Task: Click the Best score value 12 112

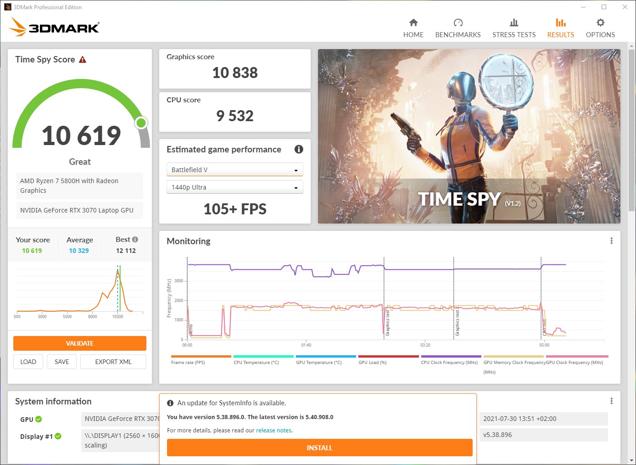Action: pos(126,251)
